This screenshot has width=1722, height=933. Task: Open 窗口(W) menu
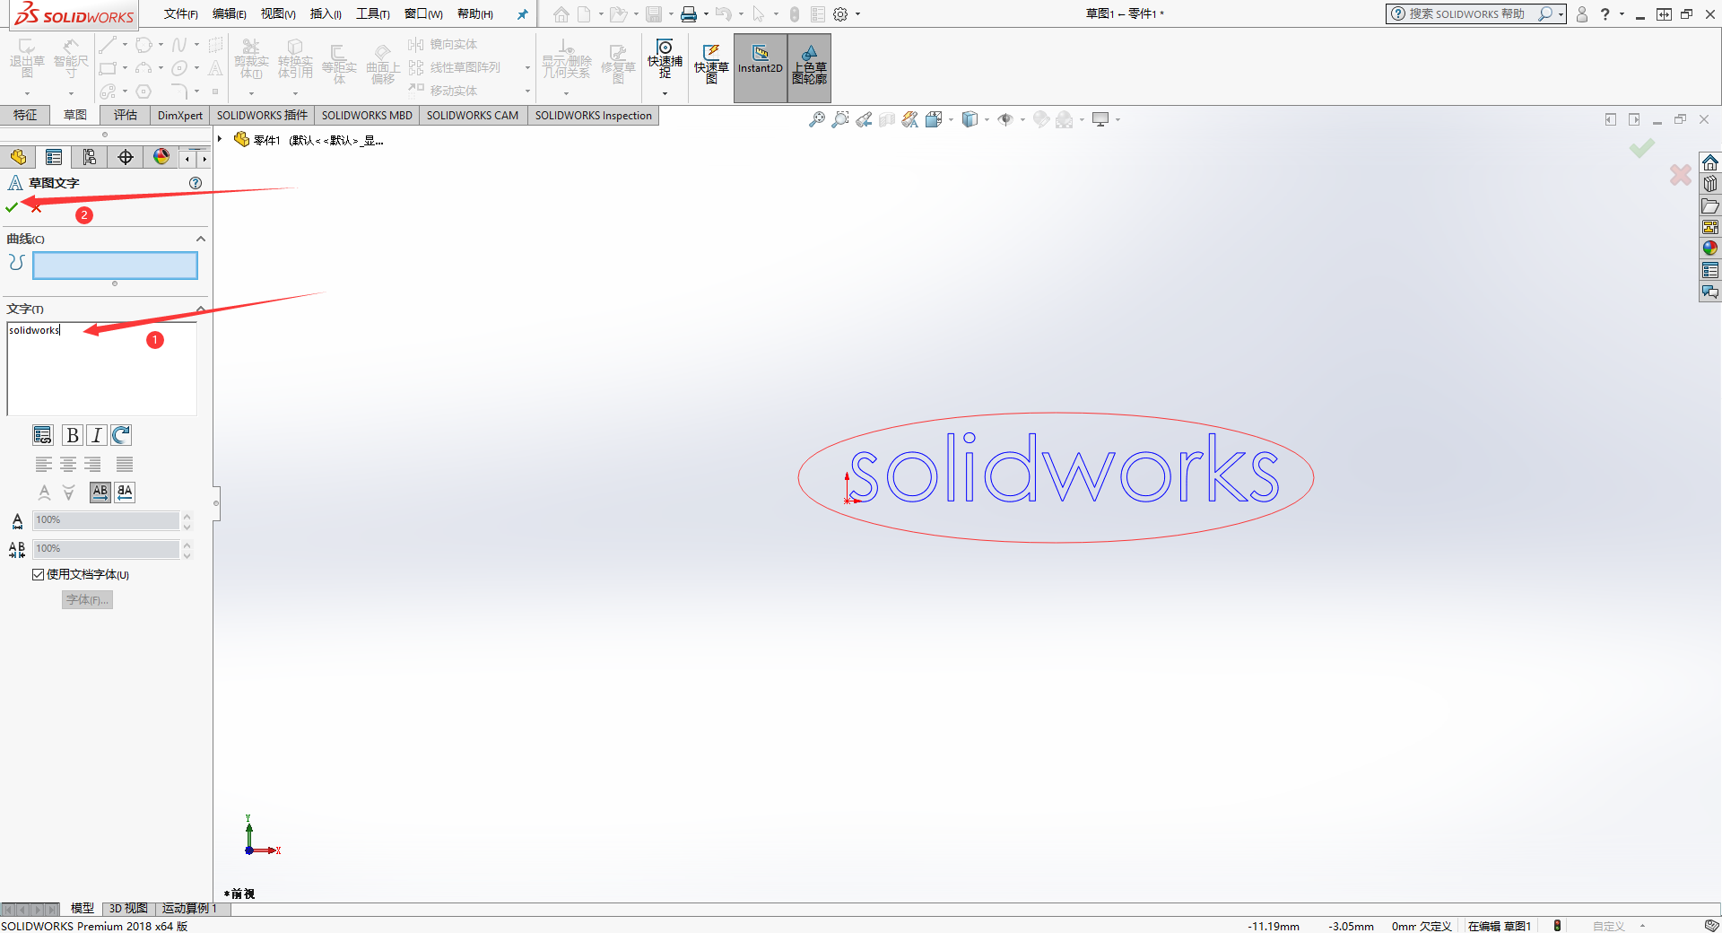click(423, 13)
